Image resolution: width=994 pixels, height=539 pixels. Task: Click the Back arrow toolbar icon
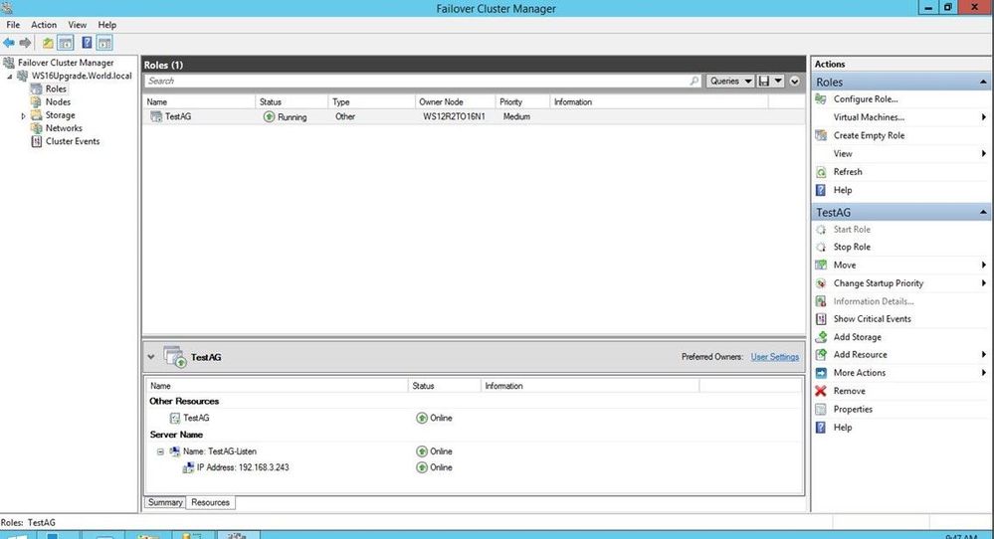pyautogui.click(x=9, y=43)
